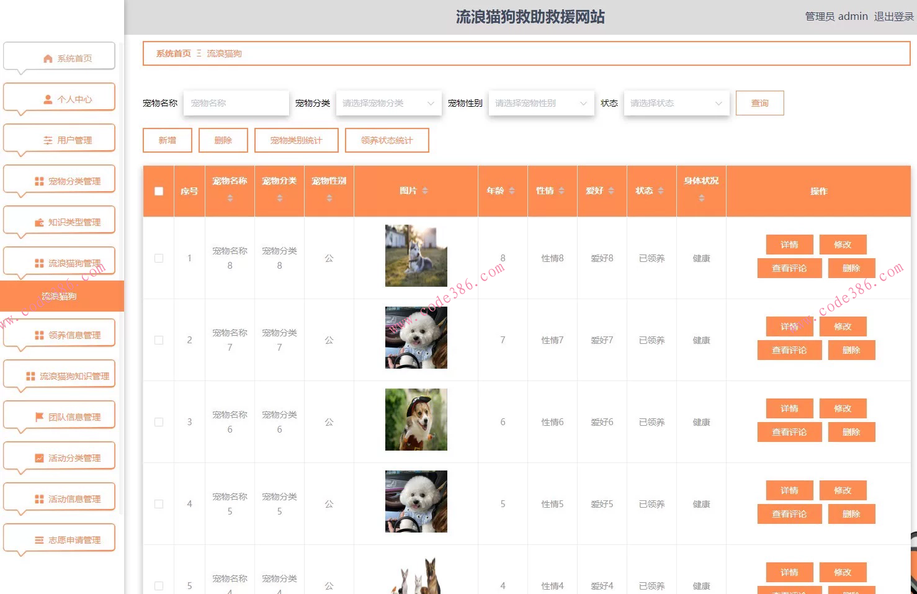
Task: Open 个人中心 in the sidebar
Action: click(60, 99)
